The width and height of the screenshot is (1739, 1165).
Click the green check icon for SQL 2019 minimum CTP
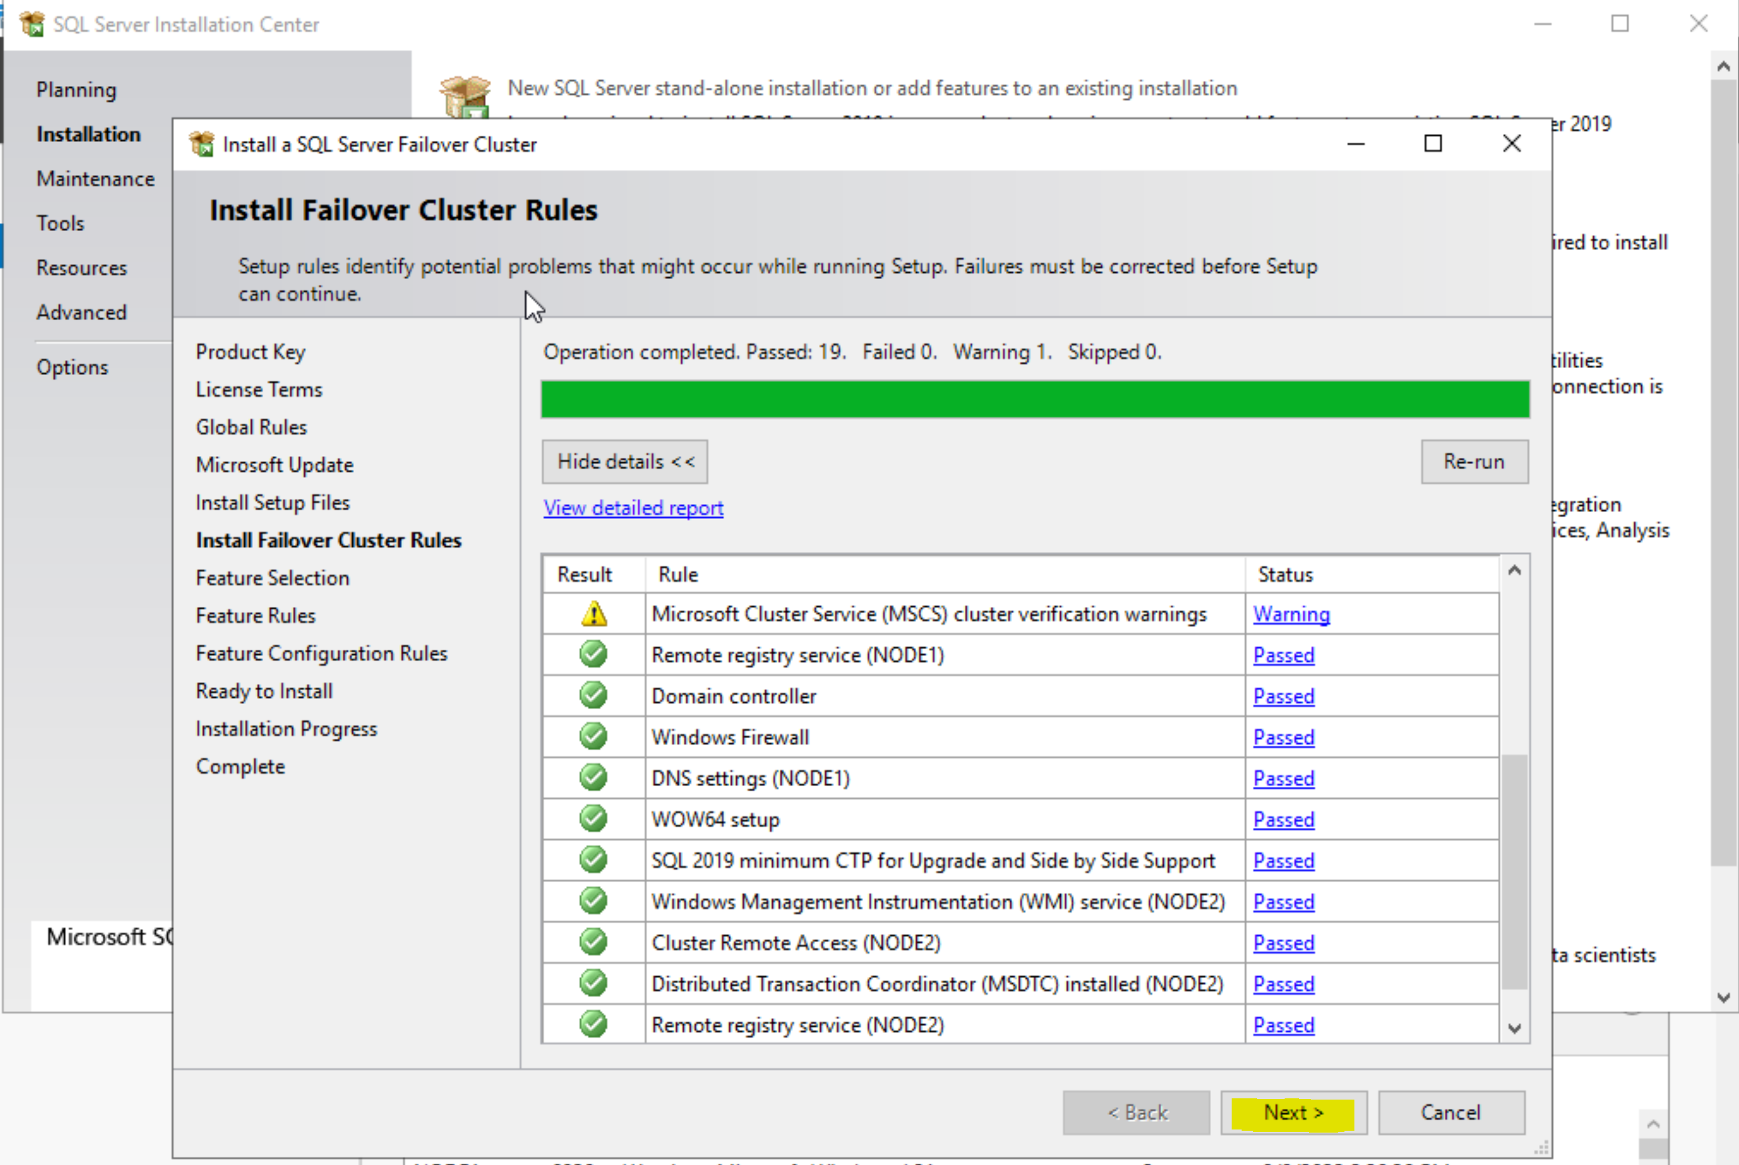pos(594,860)
